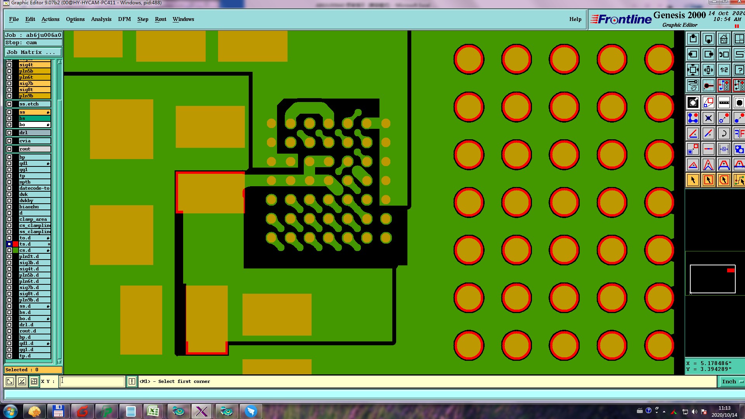Toggle the ts.d layer checkbox

[x=9, y=244]
